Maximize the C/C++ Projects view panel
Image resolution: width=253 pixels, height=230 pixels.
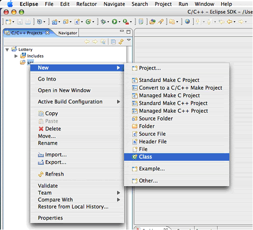coord(128,32)
